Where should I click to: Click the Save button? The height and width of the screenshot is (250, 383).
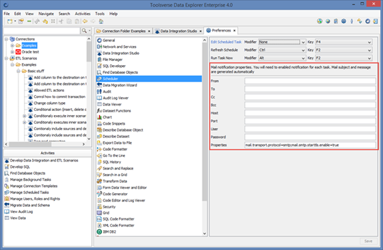point(369,241)
